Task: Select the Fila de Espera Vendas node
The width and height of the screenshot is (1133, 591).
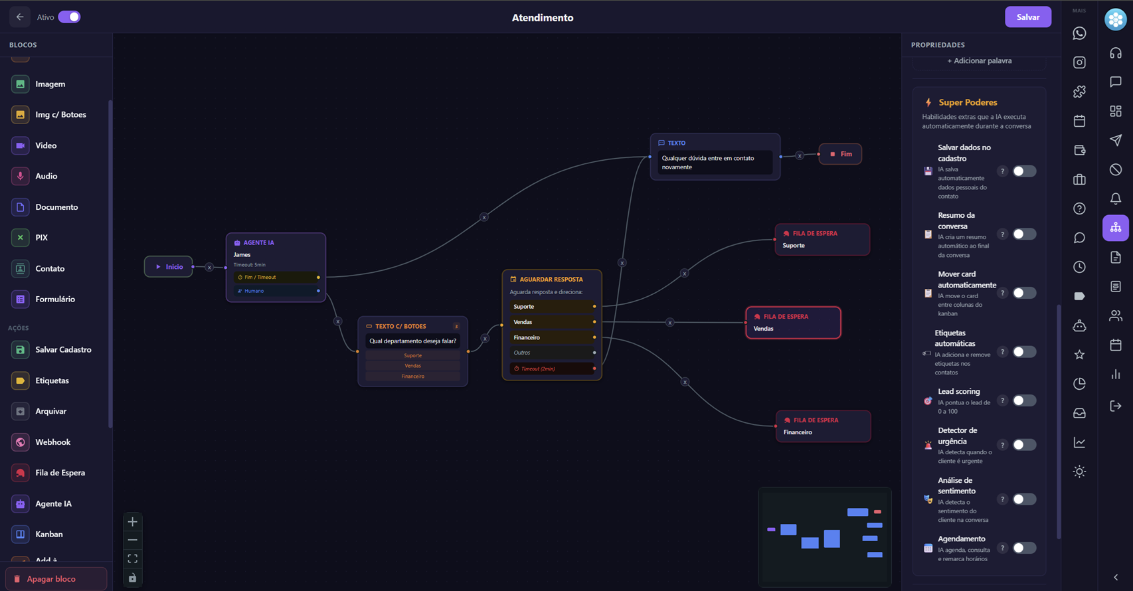Action: tap(793, 323)
